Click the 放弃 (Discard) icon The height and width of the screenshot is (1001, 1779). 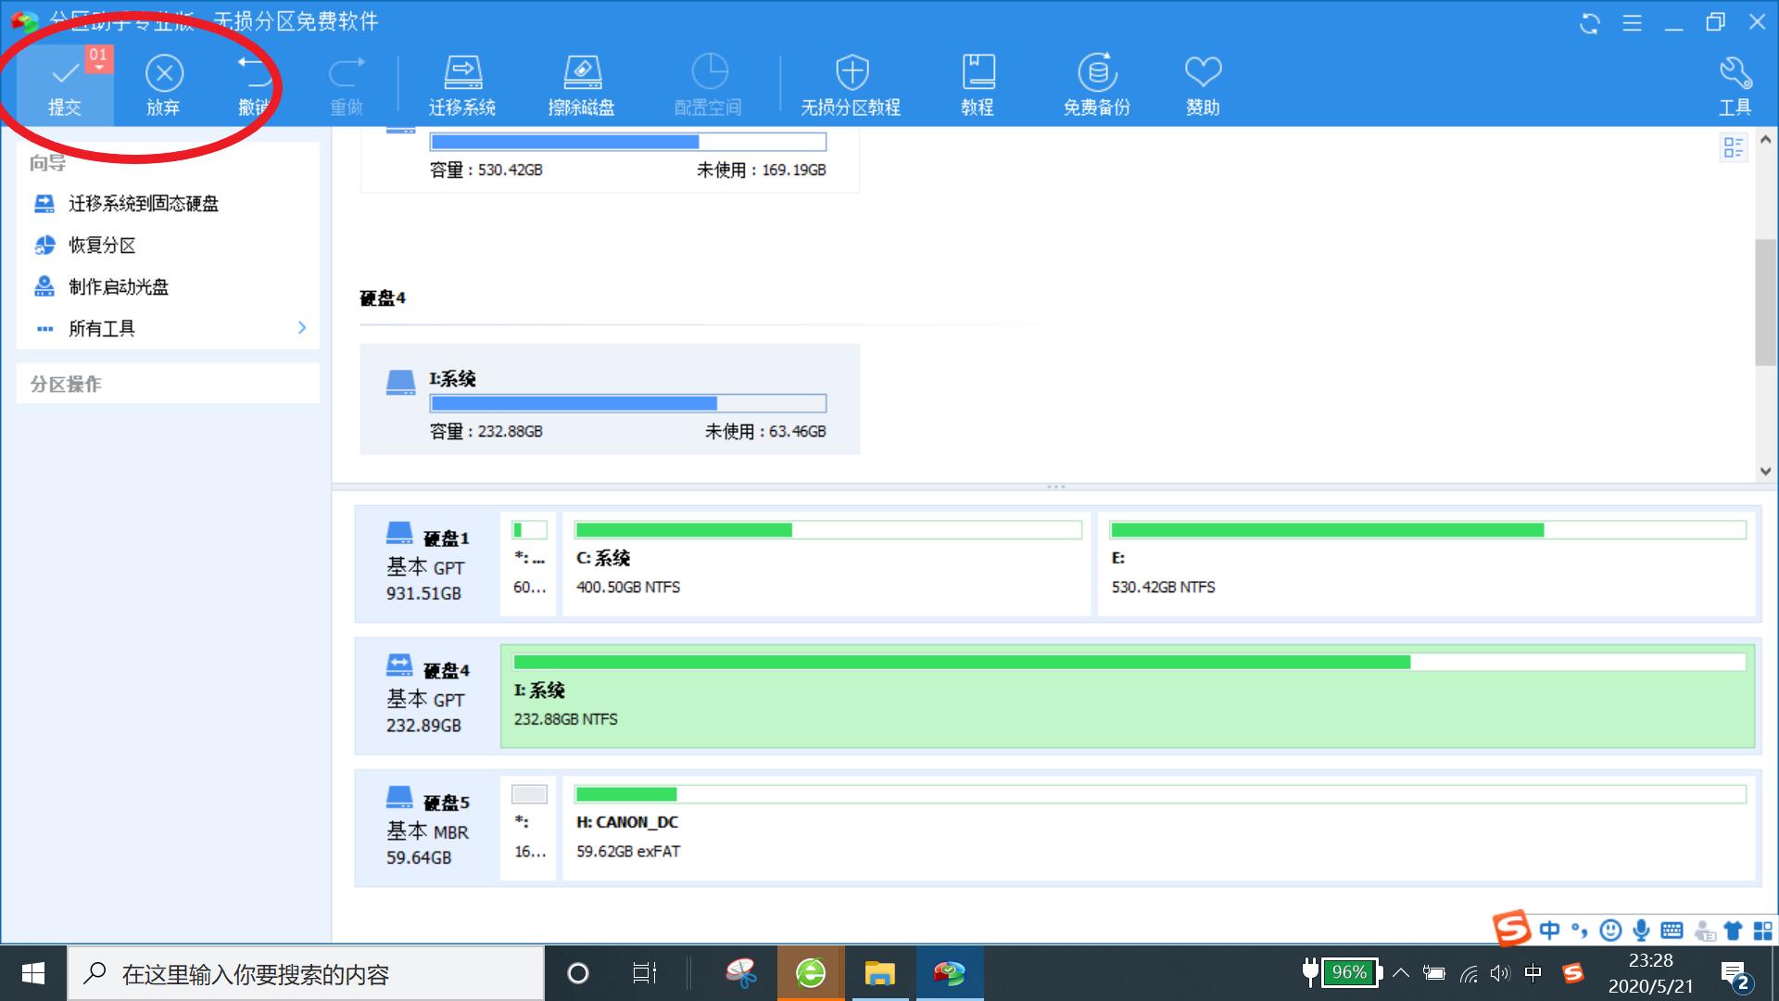pos(164,74)
